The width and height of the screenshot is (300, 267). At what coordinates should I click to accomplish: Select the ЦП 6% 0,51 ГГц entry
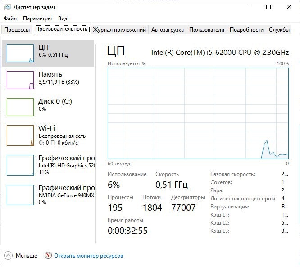pyautogui.click(x=48, y=53)
